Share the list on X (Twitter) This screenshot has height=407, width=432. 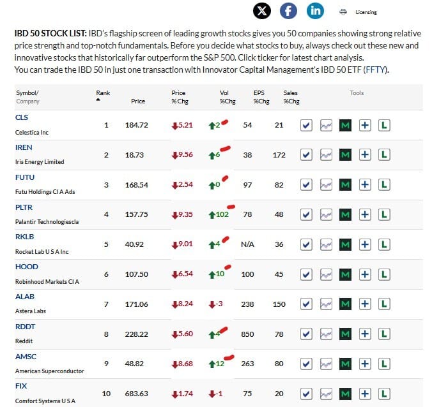point(262,11)
